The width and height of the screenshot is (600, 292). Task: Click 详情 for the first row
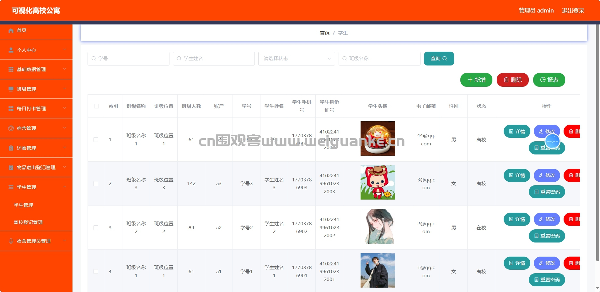(517, 132)
